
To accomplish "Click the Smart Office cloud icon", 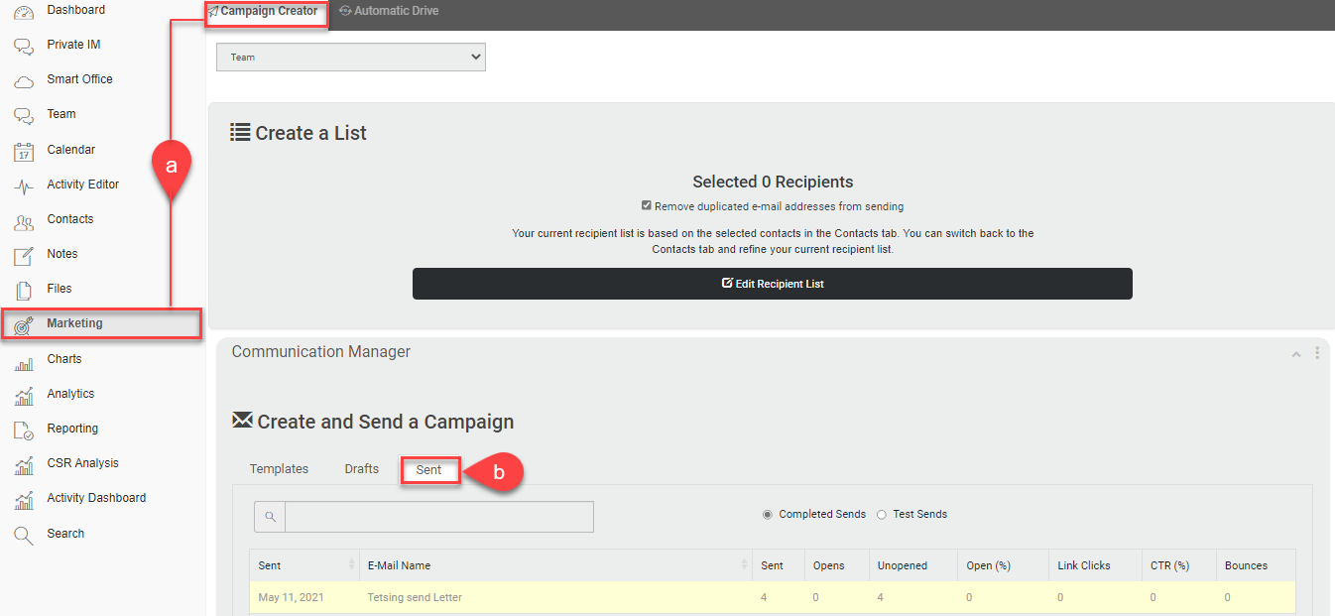I will pyautogui.click(x=24, y=80).
